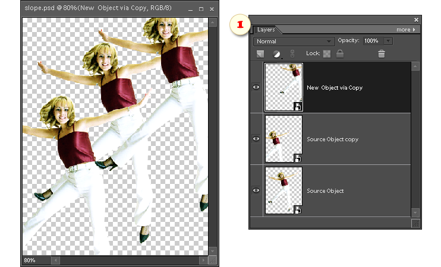Toggle visibility of Source Object layer

coord(256,190)
